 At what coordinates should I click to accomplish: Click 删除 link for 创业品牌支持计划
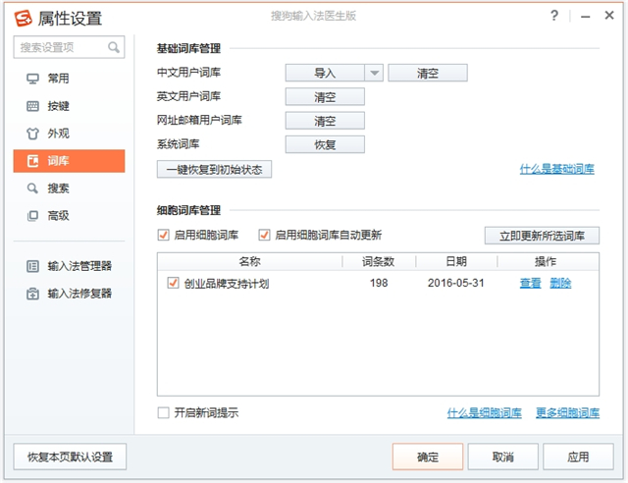coord(560,283)
